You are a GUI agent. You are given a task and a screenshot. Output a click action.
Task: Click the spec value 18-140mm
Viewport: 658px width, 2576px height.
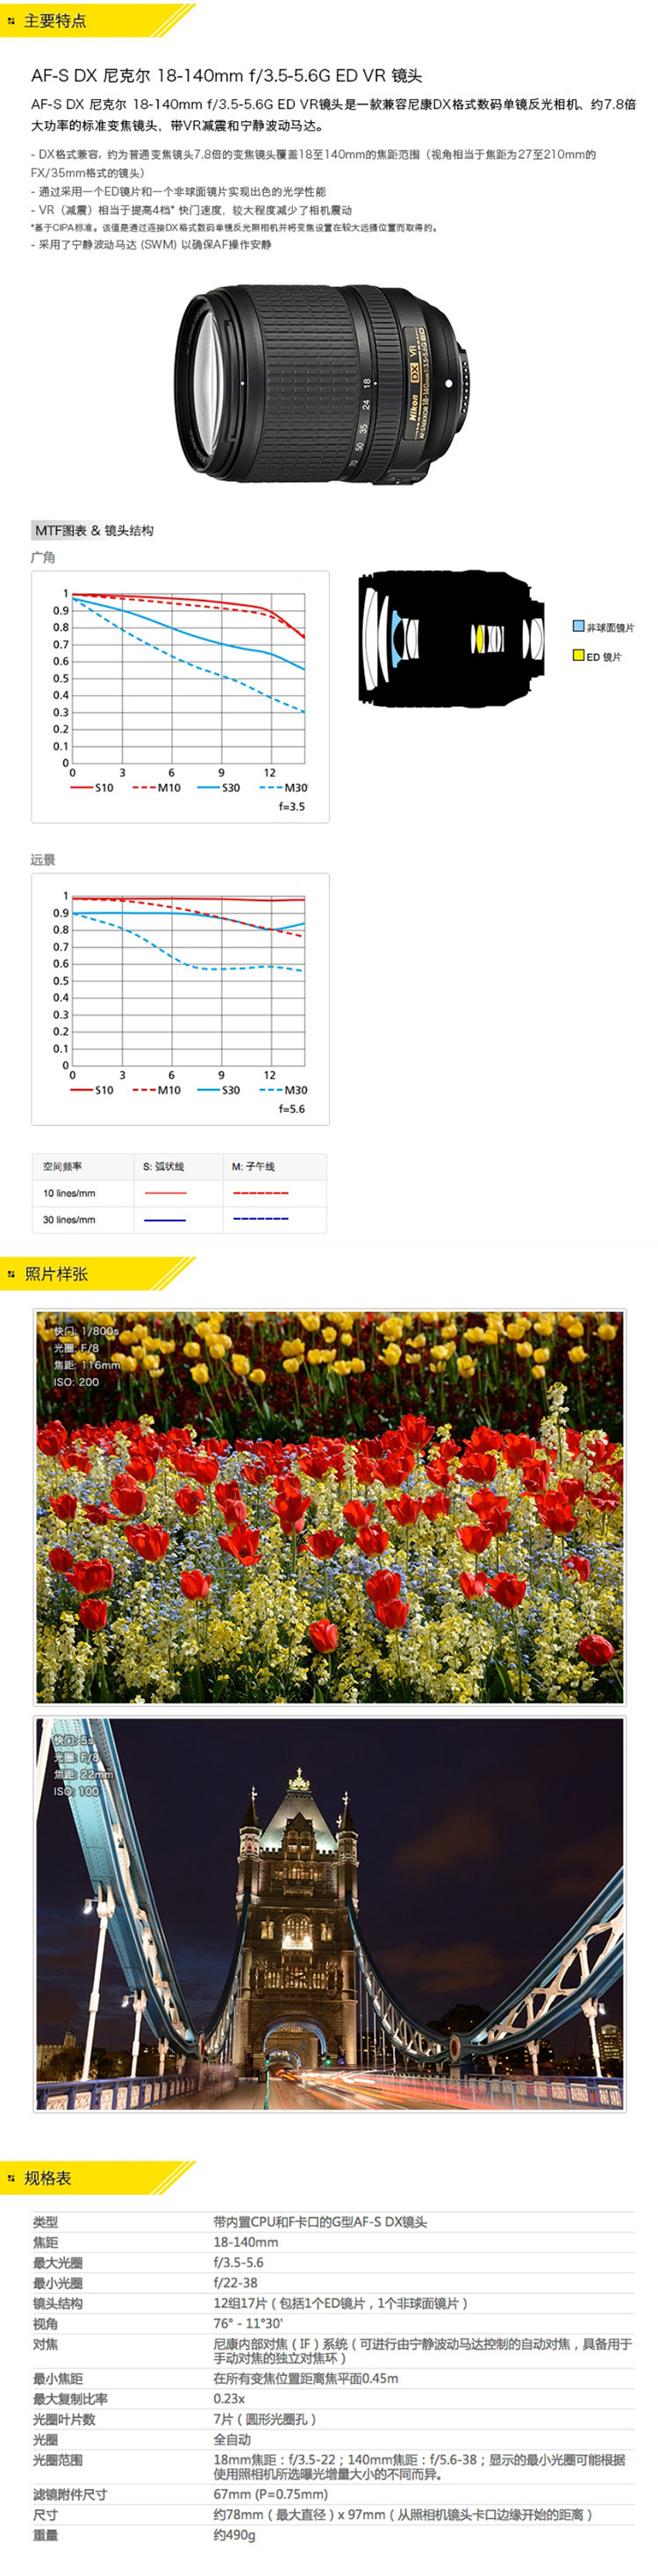pyautogui.click(x=246, y=2242)
